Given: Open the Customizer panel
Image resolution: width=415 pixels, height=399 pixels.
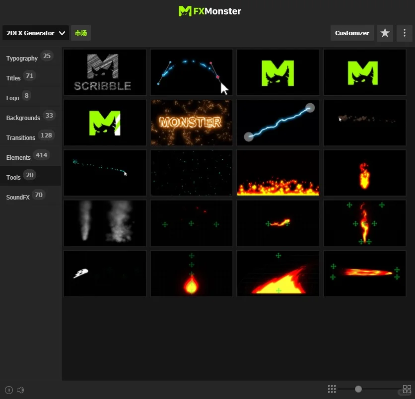Looking at the screenshot, I should [352, 33].
